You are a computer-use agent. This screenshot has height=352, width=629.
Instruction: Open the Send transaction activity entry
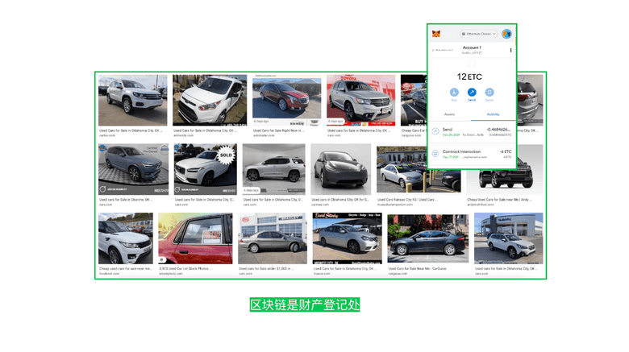(x=472, y=131)
